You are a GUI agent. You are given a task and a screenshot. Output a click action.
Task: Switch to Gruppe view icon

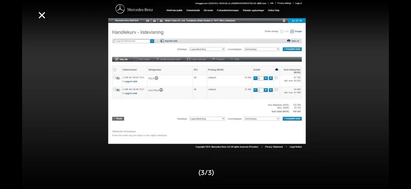[292, 31]
